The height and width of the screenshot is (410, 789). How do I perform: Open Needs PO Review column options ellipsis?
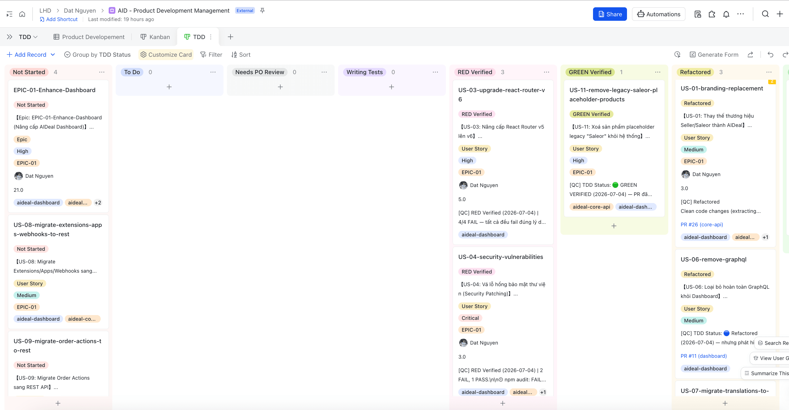coord(324,72)
